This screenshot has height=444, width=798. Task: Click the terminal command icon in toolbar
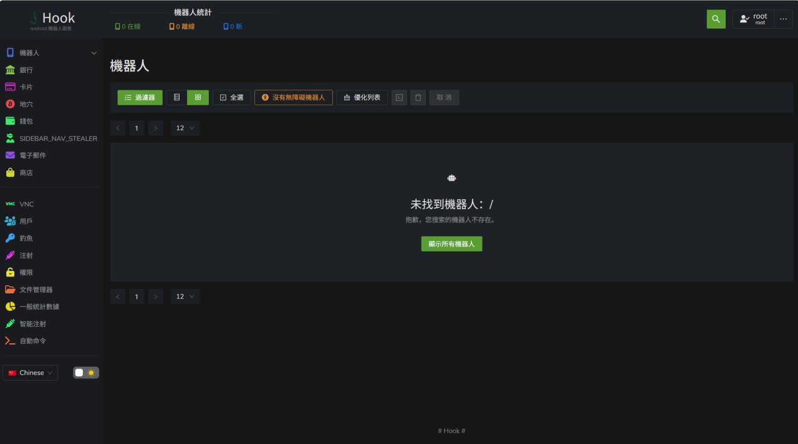pyautogui.click(x=399, y=98)
